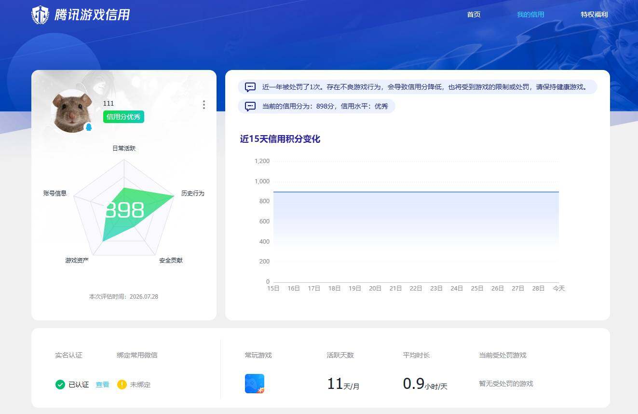This screenshot has height=414, width=638.
Task: Click the 今天 label on chart axis
Action: pos(559,289)
